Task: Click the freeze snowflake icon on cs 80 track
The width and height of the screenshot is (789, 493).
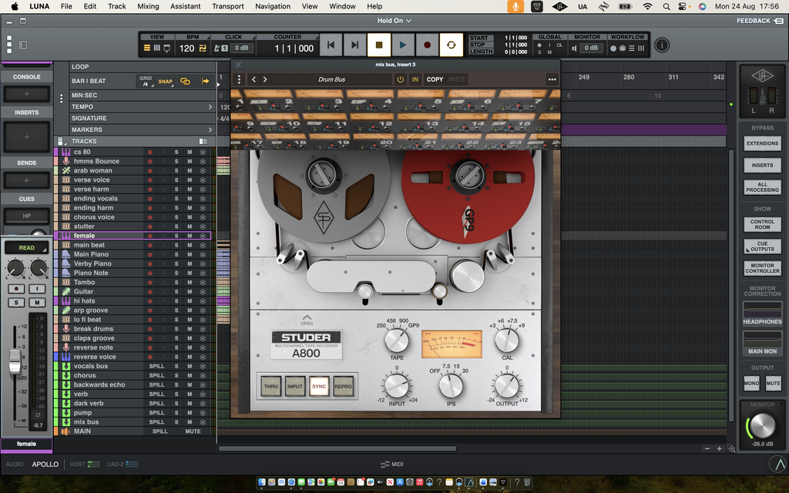Action: click(x=203, y=152)
